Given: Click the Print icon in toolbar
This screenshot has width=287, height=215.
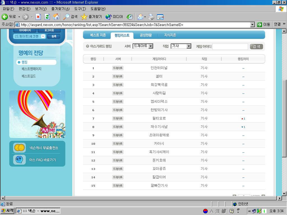Looking at the screenshot, I should [x=151, y=17].
